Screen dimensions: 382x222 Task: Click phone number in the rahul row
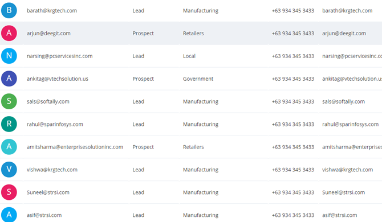point(293,124)
